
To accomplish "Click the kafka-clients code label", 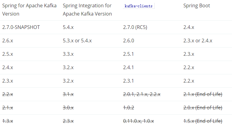I will point(139,6).
